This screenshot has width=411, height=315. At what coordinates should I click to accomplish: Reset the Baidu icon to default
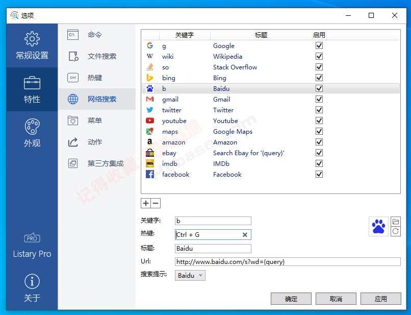pos(396,231)
